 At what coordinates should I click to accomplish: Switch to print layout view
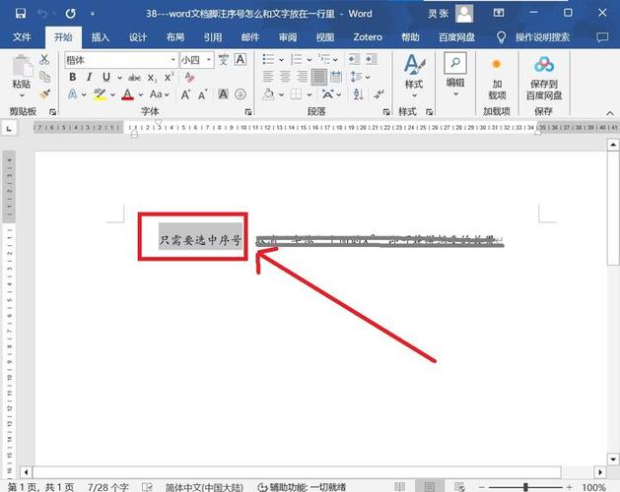(x=430, y=487)
